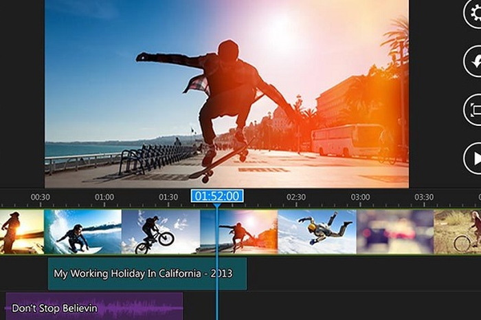This screenshot has height=320, width=481.
Task: Click the undo arrow button
Action: (x=473, y=61)
